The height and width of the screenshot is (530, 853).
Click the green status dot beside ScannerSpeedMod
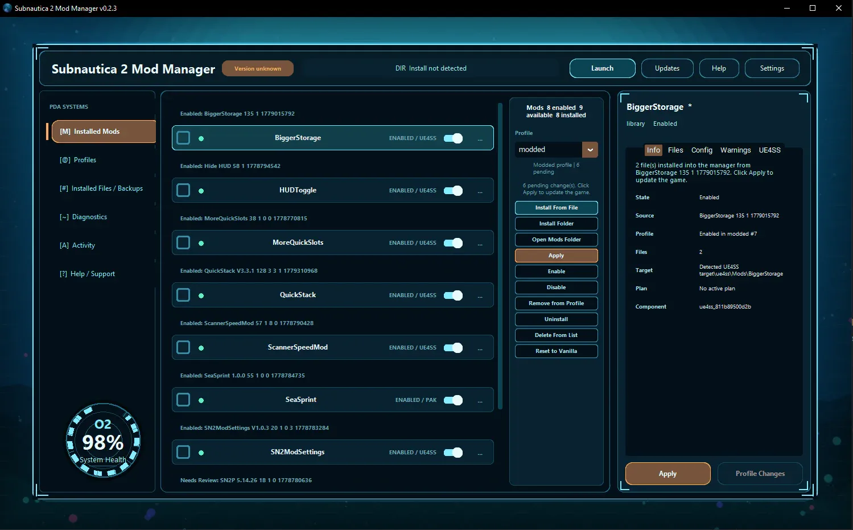(x=201, y=348)
